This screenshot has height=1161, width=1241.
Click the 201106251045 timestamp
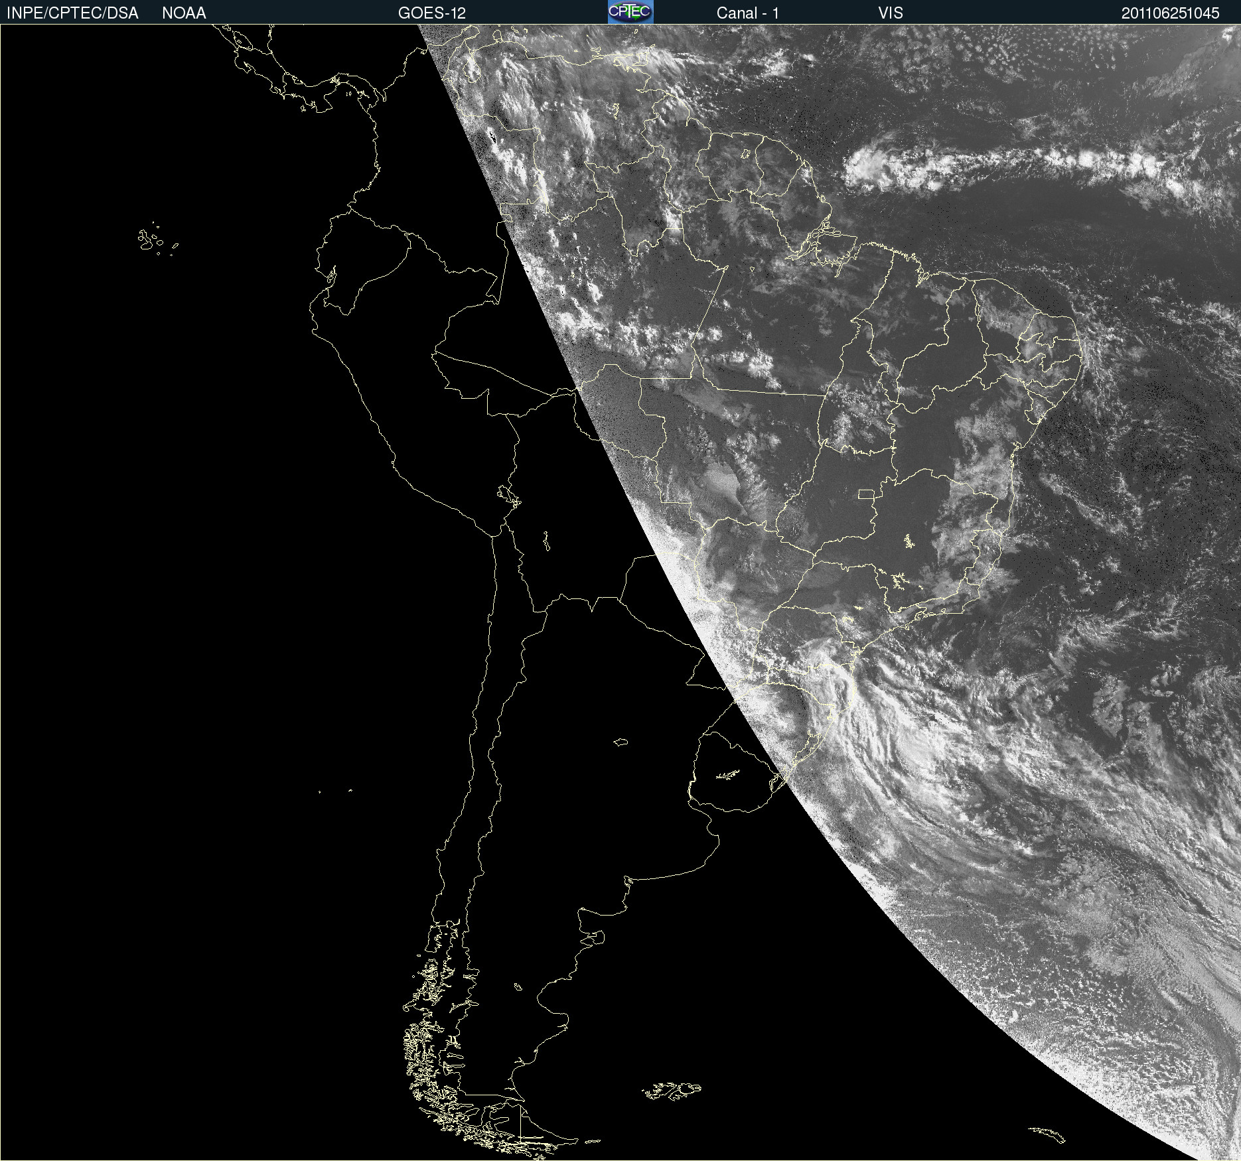point(1170,13)
